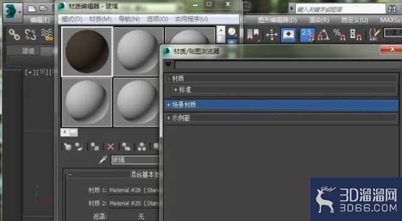Toggle the 2.5D Snaps button
The height and width of the screenshot is (221, 402).
(x=307, y=35)
